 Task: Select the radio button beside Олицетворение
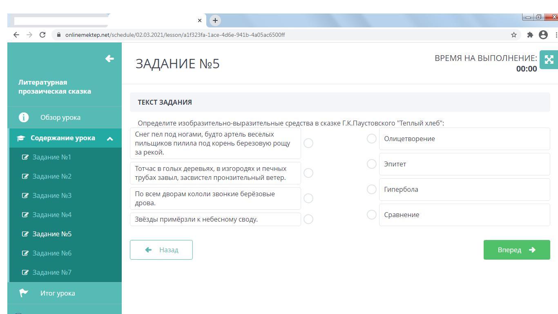click(371, 139)
